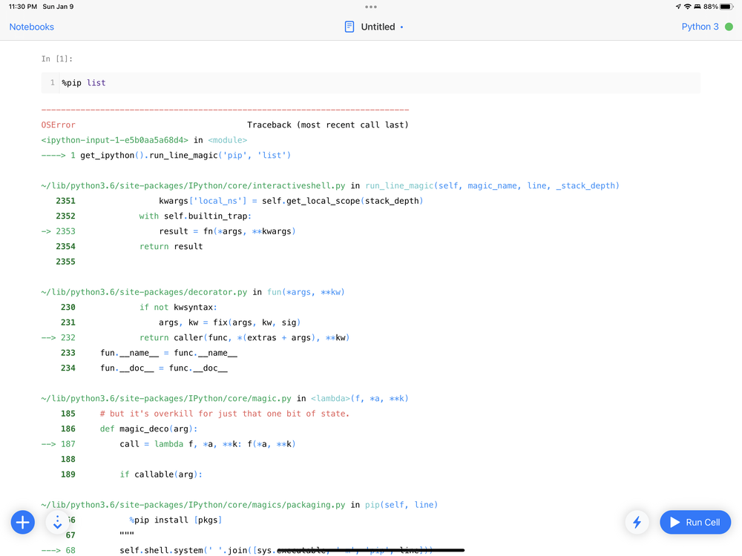742x556 pixels.
Task: Tap the car focus icon in status bar
Action: coord(697,6)
